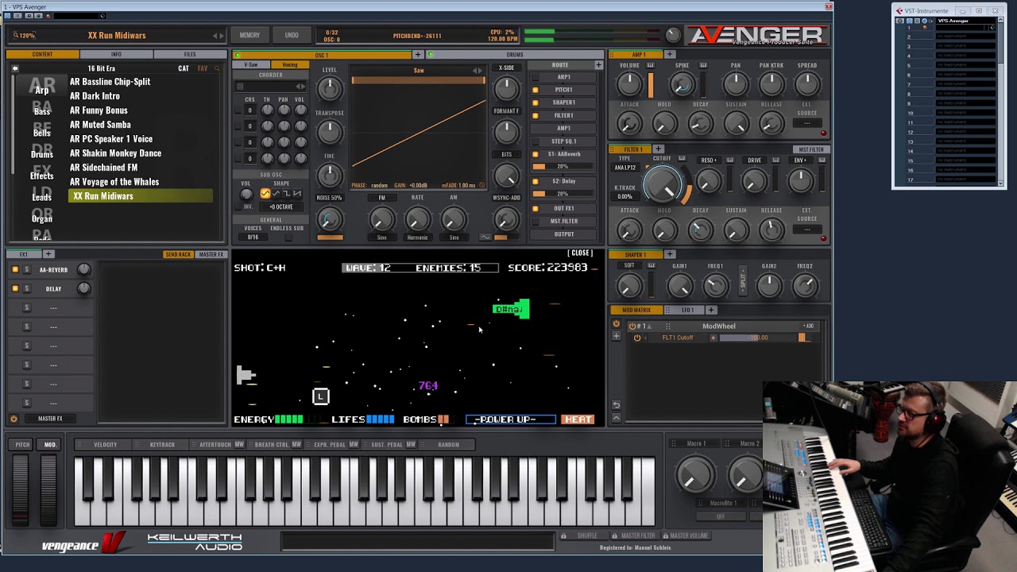
Task: Open the RESO dropdown in Filter 1
Action: click(709, 160)
